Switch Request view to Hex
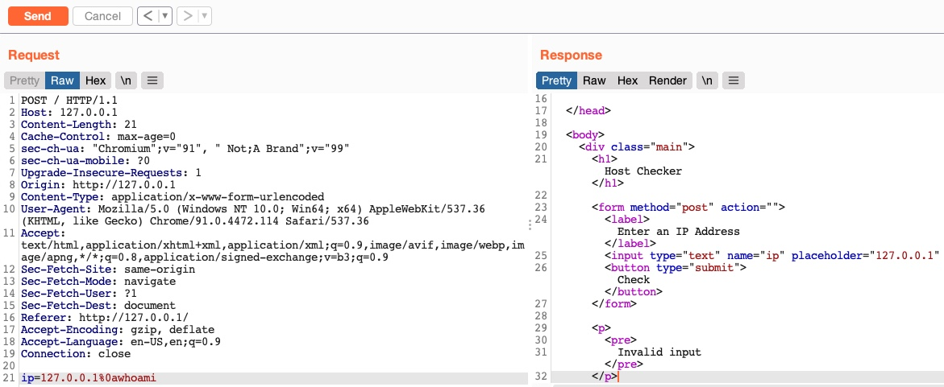Viewport: 944px width, 387px height. 96,80
